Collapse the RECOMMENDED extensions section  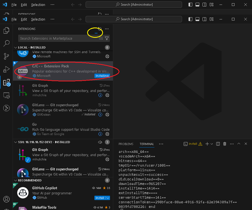tap(16, 180)
